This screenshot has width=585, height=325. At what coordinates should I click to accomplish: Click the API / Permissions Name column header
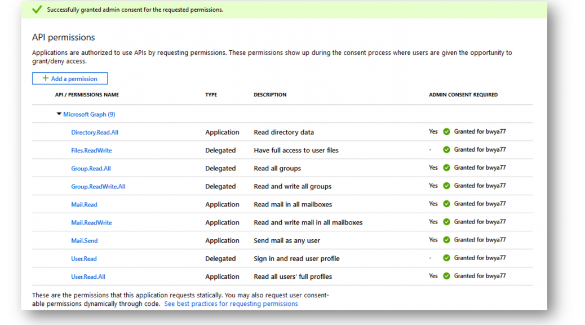87,95
